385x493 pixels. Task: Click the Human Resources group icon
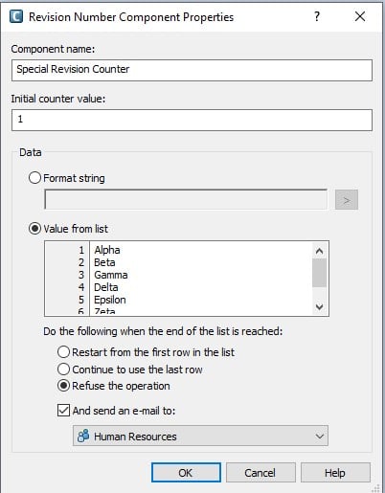coord(83,436)
